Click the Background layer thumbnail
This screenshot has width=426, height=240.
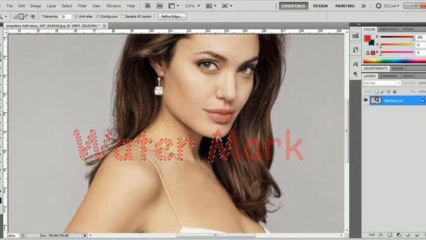click(x=376, y=101)
